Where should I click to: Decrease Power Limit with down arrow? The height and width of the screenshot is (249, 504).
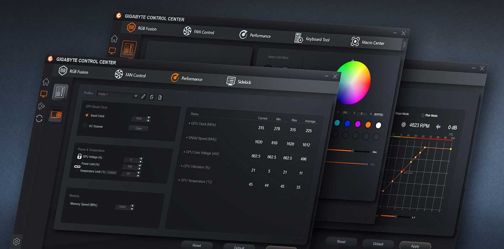click(x=140, y=168)
